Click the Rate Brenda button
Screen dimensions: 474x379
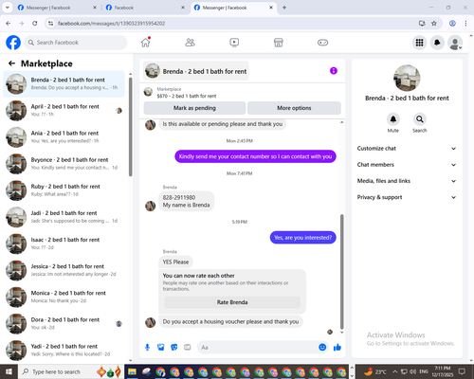pos(232,302)
